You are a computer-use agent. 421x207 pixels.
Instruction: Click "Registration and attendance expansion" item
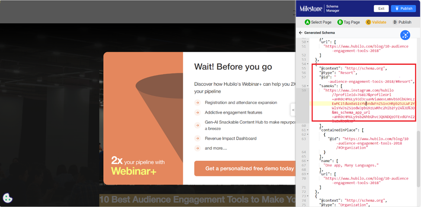(241, 103)
